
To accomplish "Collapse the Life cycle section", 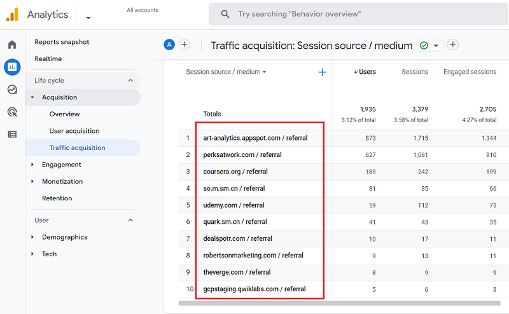I will click(130, 81).
